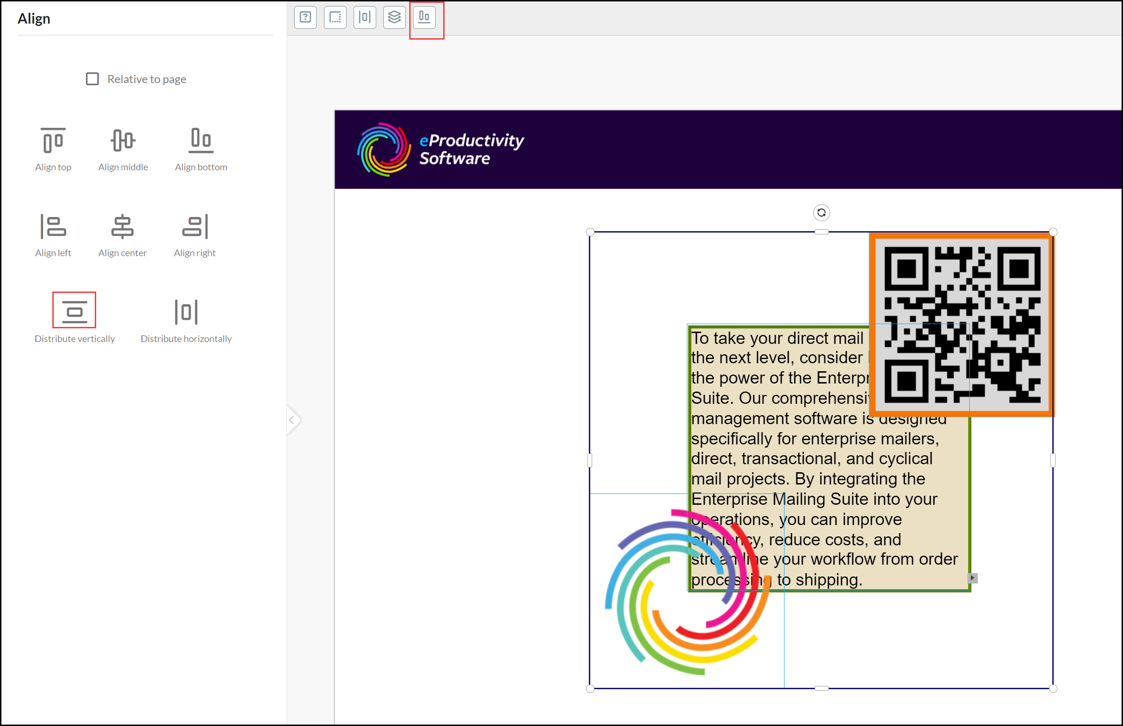1123x726 pixels.
Task: Toggle the align panel toolbar button
Action: point(424,17)
